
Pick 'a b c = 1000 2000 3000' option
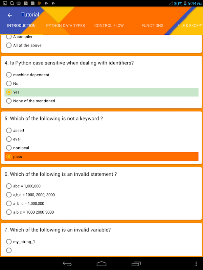[101, 212]
